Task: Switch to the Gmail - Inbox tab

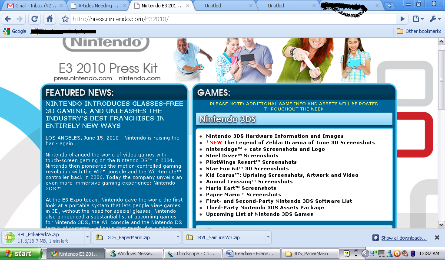Action: (x=35, y=6)
